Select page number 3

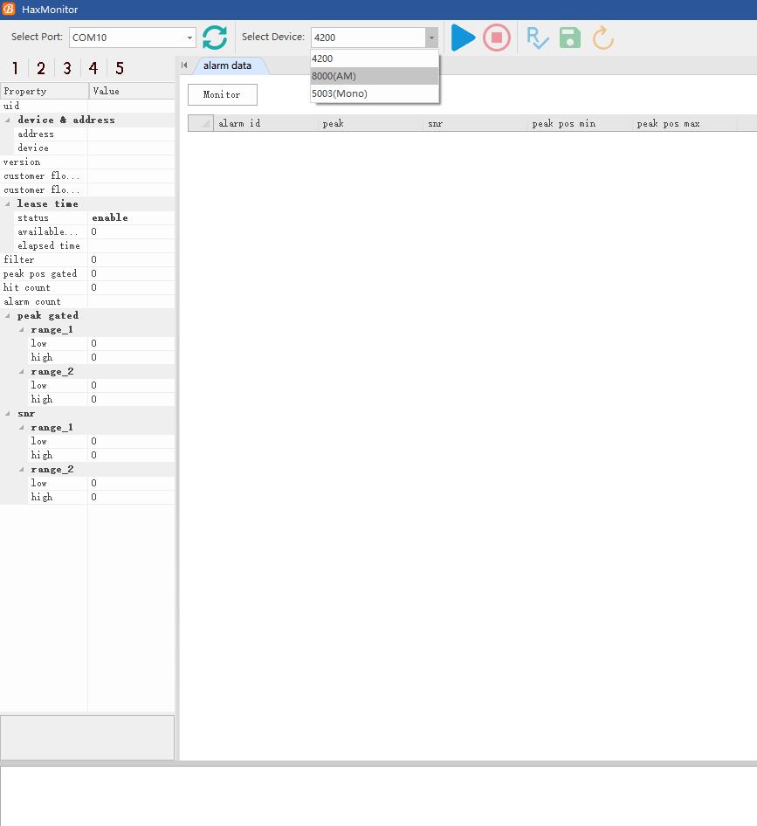pyautogui.click(x=67, y=68)
